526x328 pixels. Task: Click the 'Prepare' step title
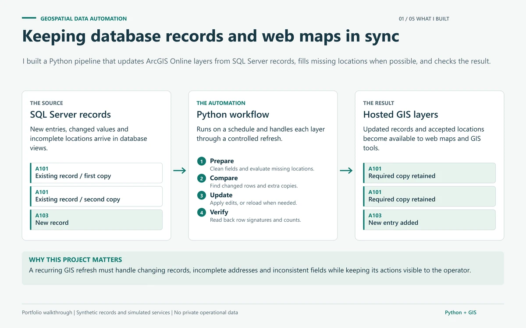click(222, 161)
